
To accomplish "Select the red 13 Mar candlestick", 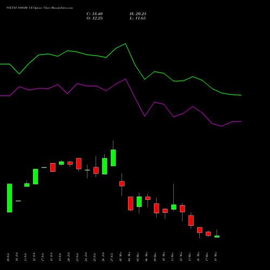I will [x=191, y=220].
